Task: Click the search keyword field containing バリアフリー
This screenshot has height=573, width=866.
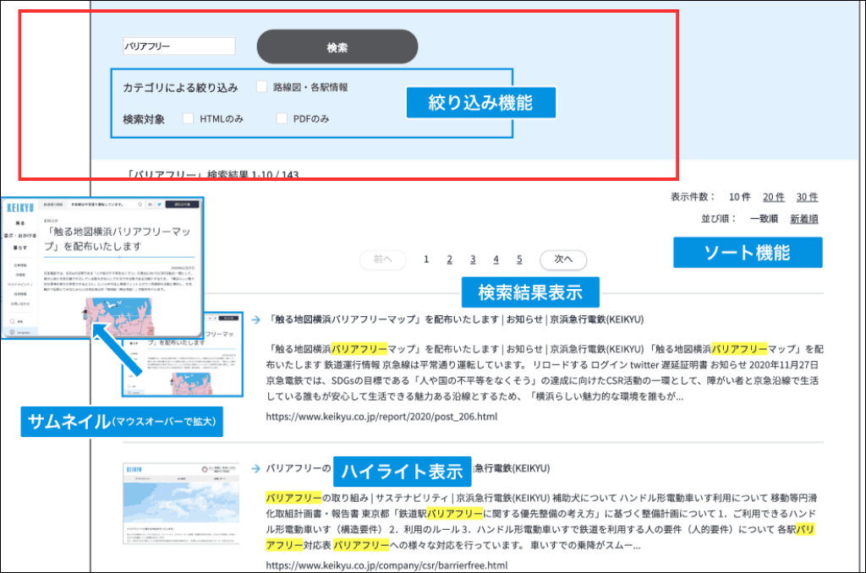Action: click(x=178, y=47)
